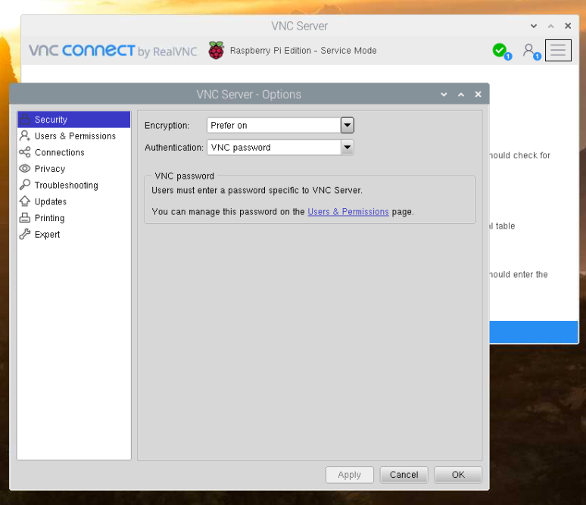
Task: Click the blue bar in VNC Server window
Action: pyautogui.click(x=534, y=332)
